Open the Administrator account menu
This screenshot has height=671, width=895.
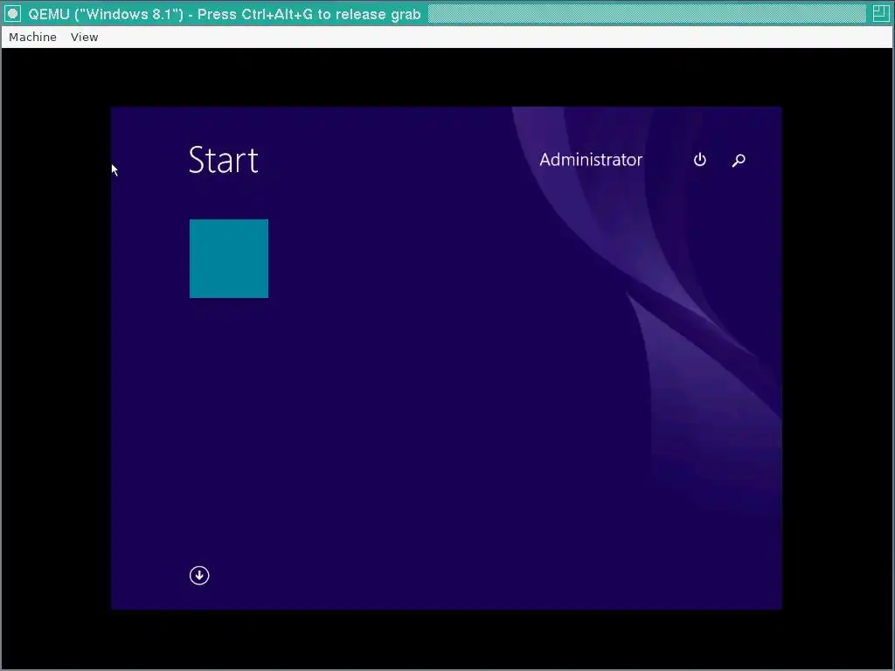point(591,160)
